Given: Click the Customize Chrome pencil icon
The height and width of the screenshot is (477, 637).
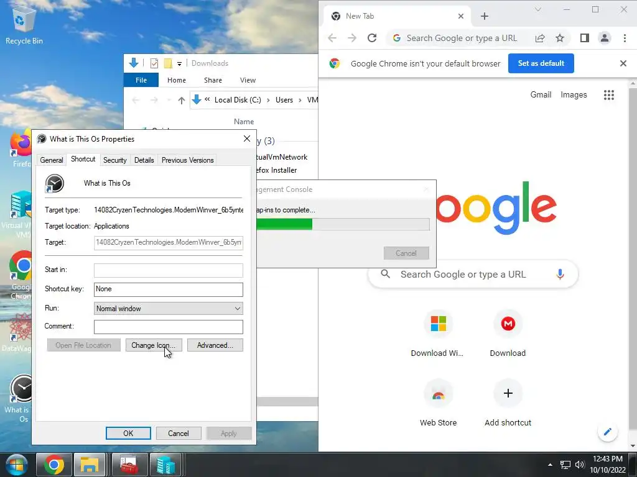Looking at the screenshot, I should [607, 432].
